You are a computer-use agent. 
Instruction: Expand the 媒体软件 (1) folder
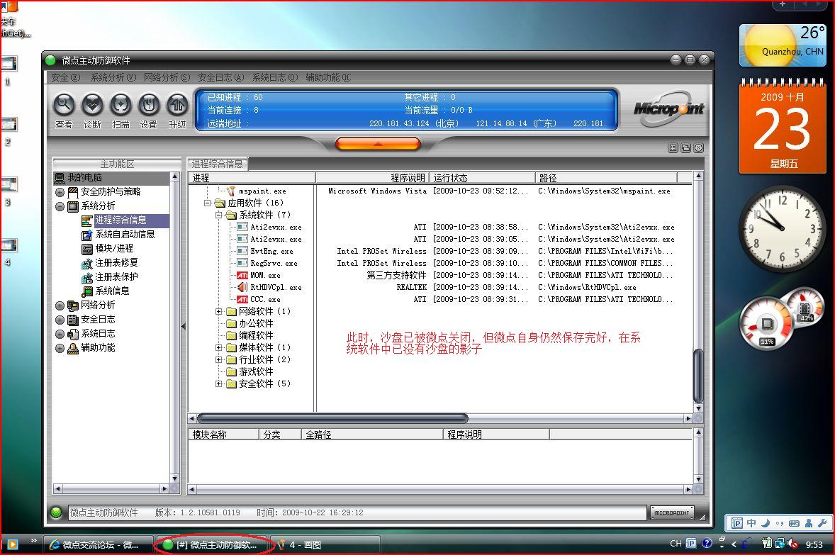[x=218, y=347]
